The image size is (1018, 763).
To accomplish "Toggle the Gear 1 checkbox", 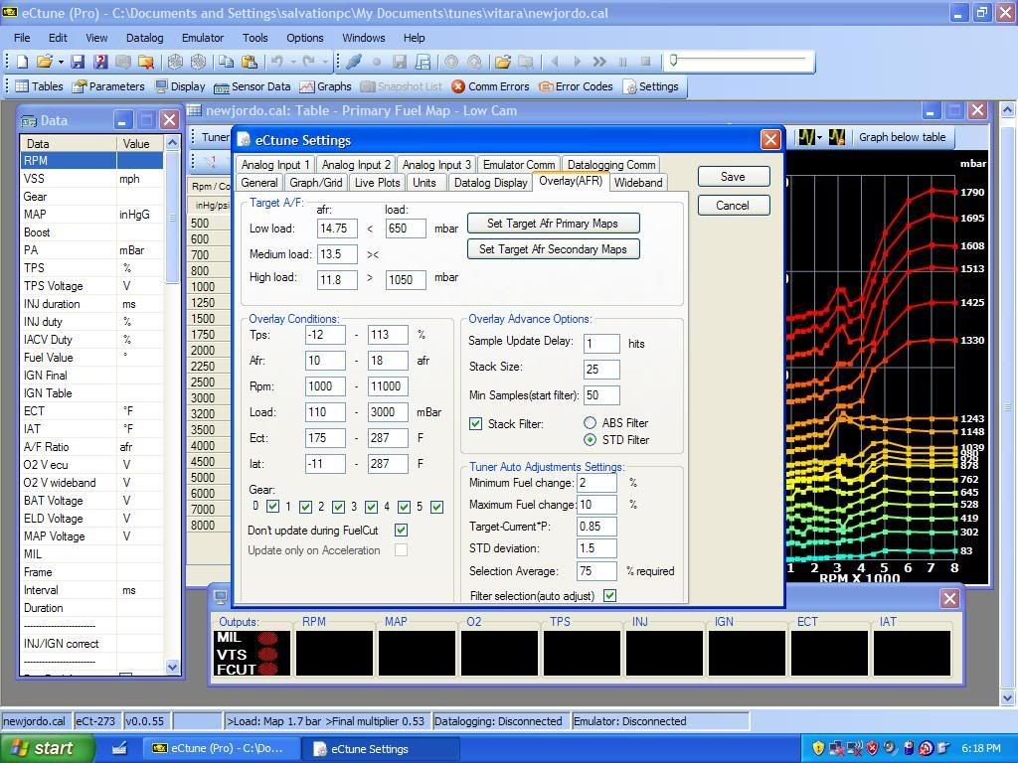I will click(306, 507).
